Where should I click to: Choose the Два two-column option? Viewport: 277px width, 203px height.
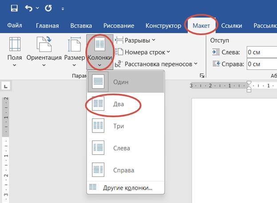(x=118, y=104)
